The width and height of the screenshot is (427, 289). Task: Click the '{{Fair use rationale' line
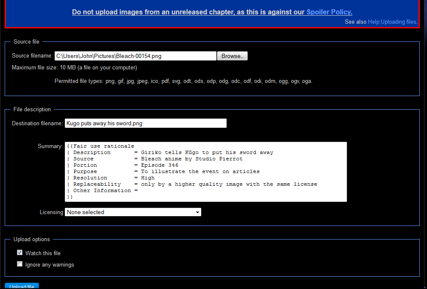tap(100, 146)
